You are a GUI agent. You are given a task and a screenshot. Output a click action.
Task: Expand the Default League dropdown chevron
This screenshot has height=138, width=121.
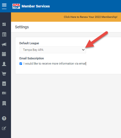click(x=83, y=50)
